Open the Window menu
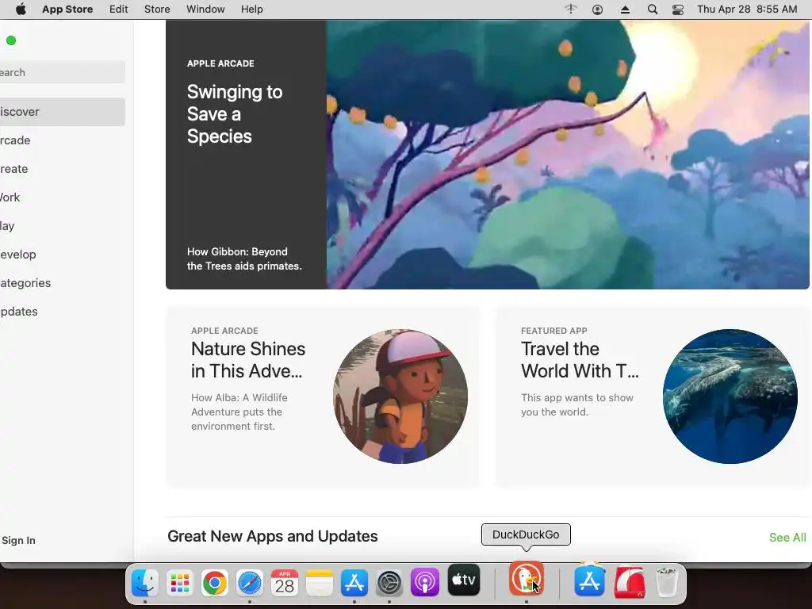812x609 pixels. [205, 10]
